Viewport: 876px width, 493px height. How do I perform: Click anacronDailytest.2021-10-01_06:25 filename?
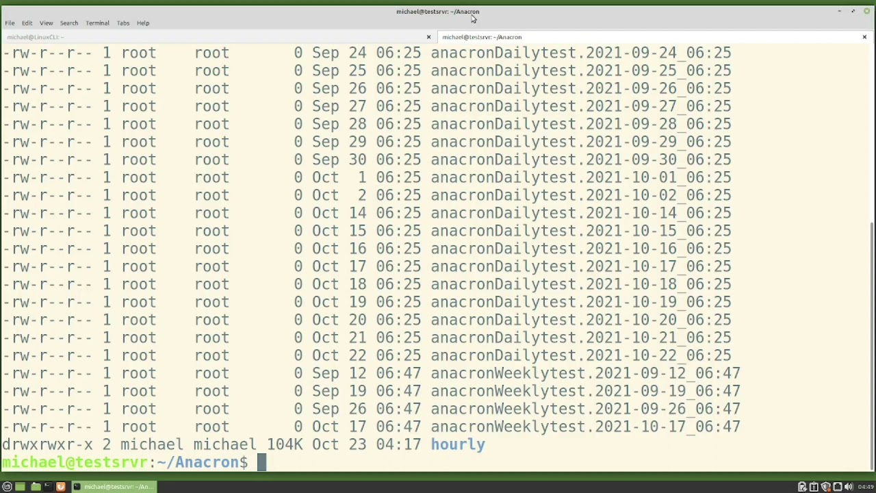(x=581, y=177)
